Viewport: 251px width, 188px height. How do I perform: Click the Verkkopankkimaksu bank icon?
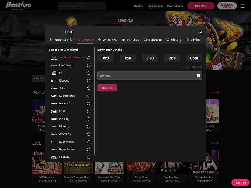[54, 58]
